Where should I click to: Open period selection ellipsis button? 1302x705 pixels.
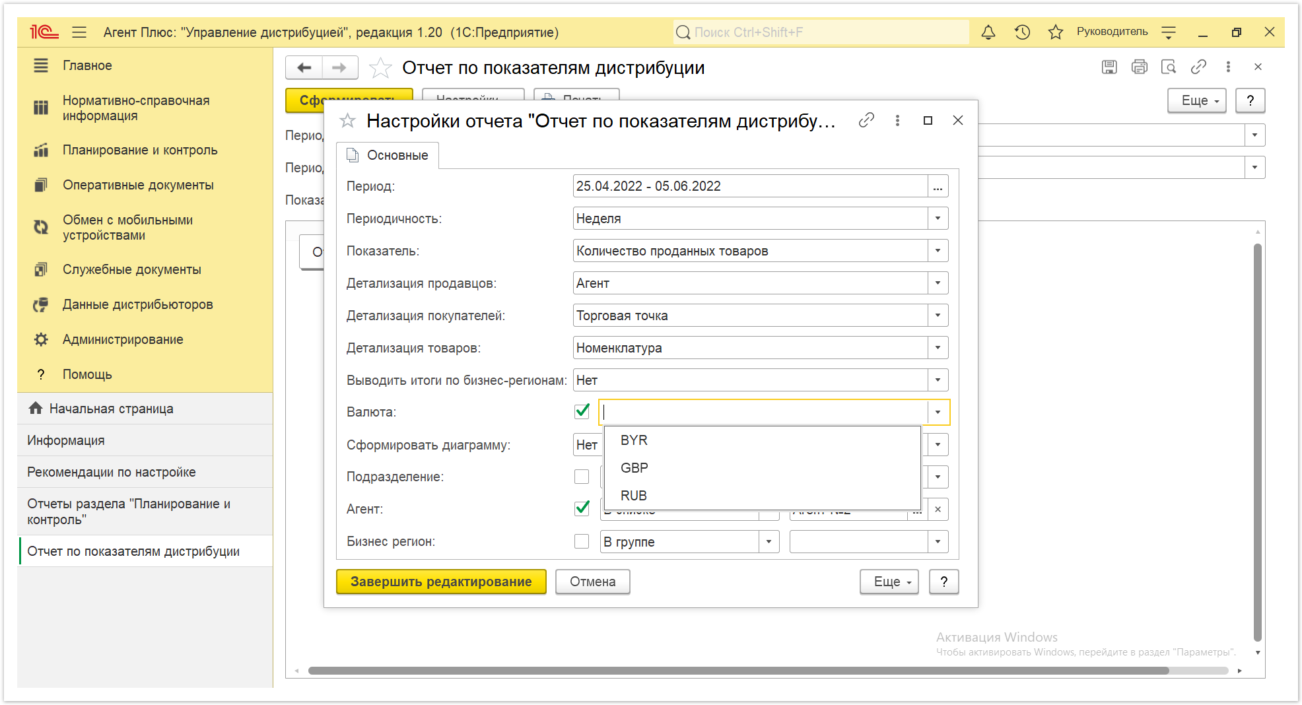pos(938,186)
